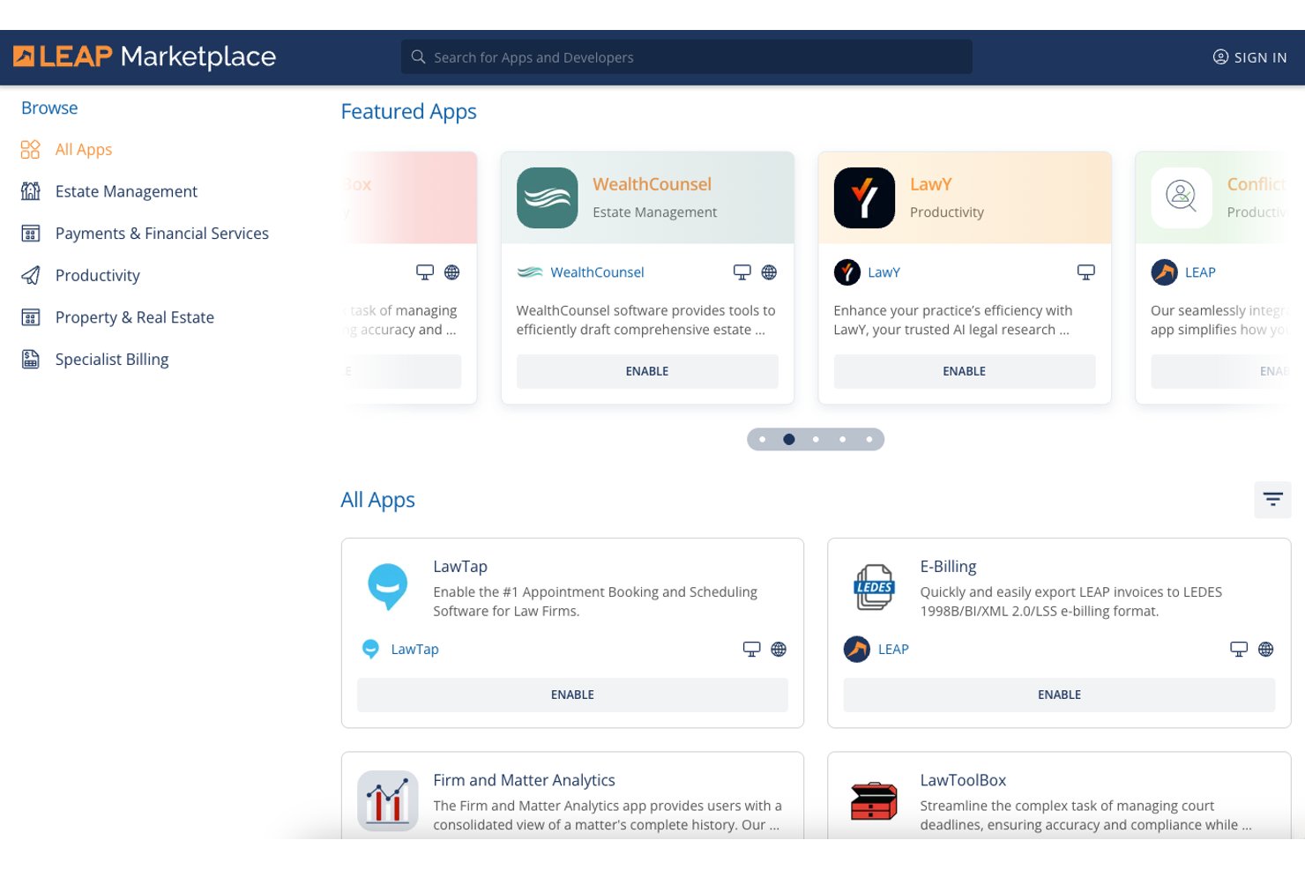Image resolution: width=1305 pixels, height=870 pixels.
Task: Click SIGN IN text
Action: pyautogui.click(x=1261, y=57)
